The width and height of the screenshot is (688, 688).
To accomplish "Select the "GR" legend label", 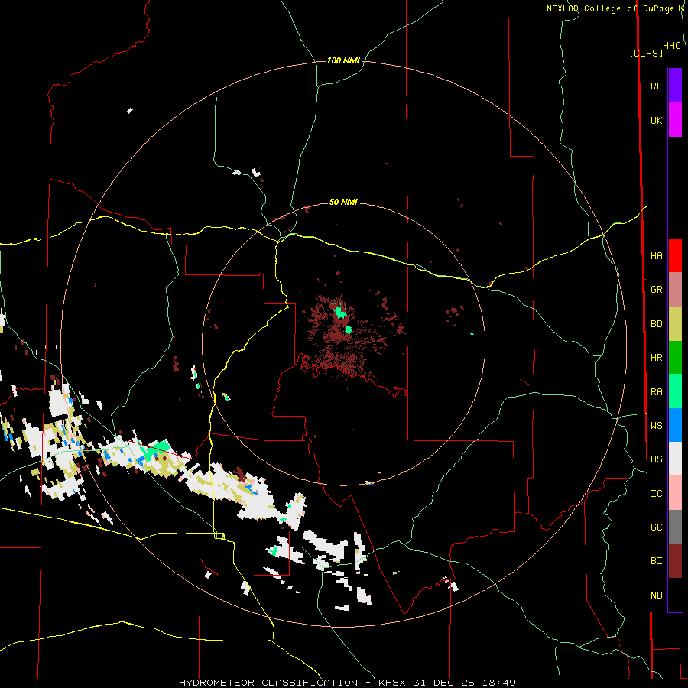I will coord(656,290).
